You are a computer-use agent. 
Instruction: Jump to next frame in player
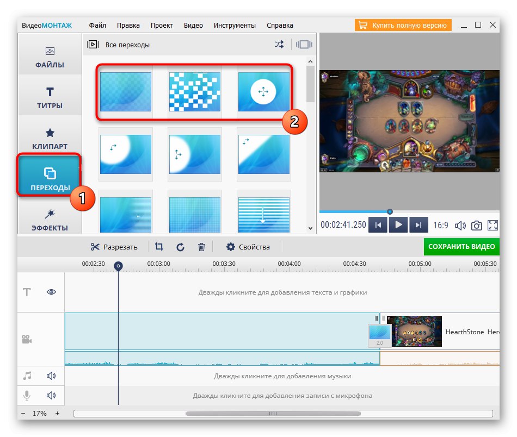pyautogui.click(x=418, y=225)
